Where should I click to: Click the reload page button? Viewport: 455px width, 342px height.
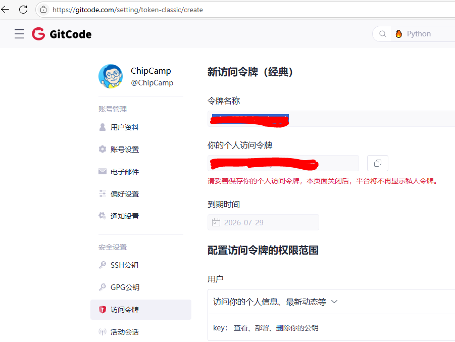pos(23,9)
